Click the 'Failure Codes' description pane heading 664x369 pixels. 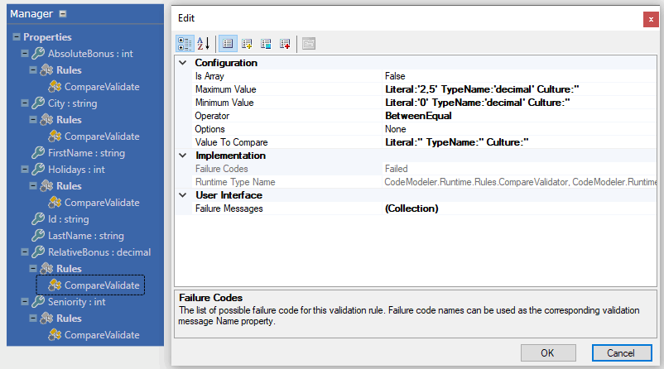[x=210, y=298]
